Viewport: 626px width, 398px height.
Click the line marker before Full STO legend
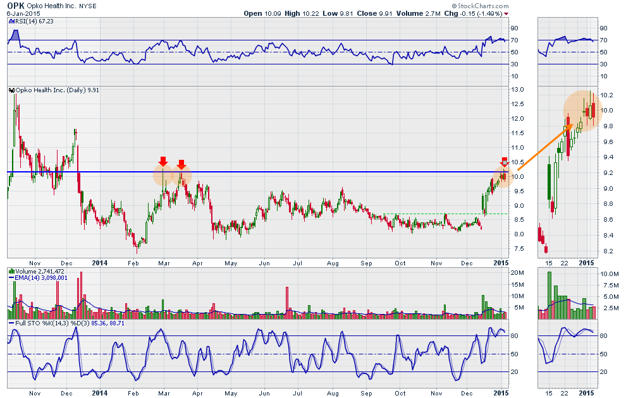pyautogui.click(x=11, y=323)
